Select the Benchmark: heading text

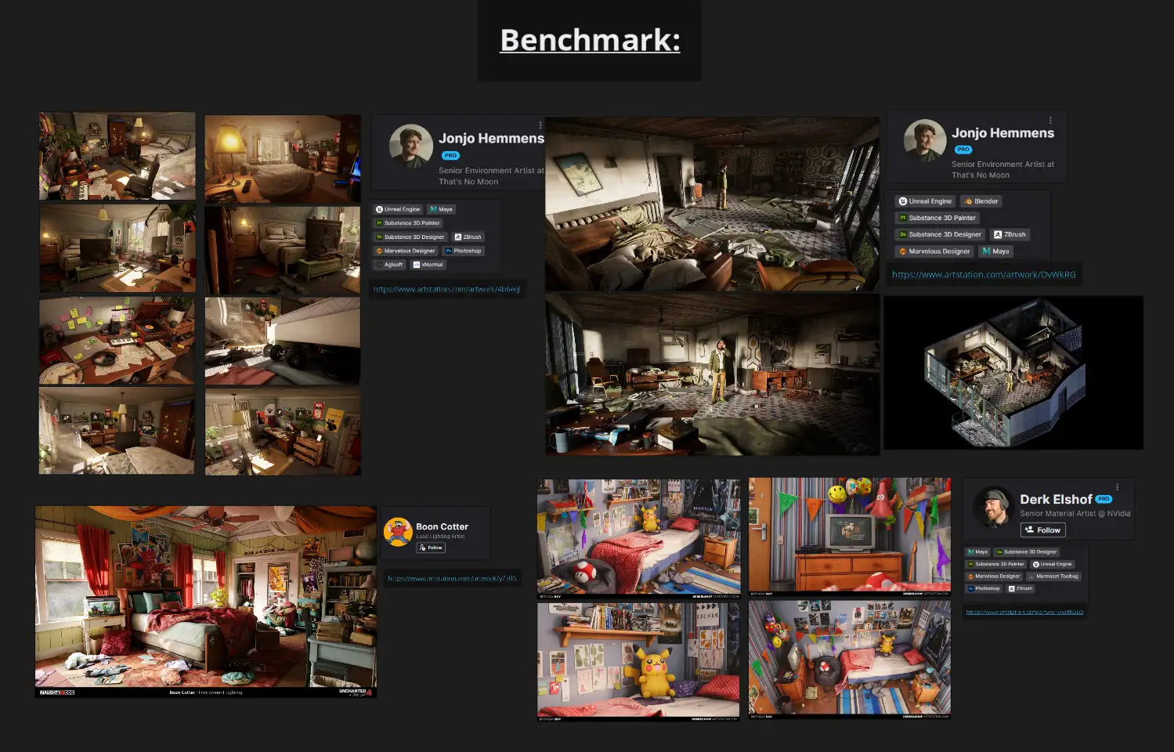click(x=590, y=40)
